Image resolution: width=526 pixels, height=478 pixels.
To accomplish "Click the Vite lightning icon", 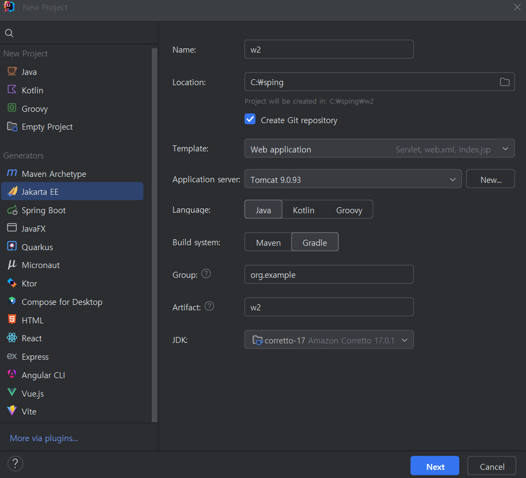I will tap(12, 411).
